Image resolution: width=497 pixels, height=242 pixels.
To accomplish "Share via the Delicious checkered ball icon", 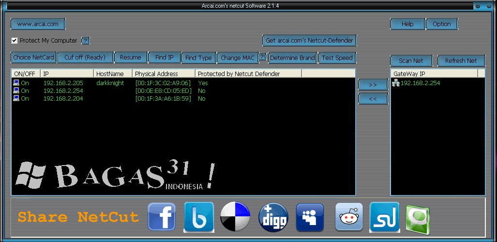I will [x=235, y=216].
